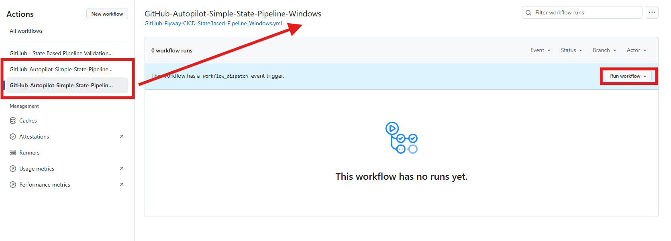Viewport: 671px width, 241px height.
Task: Click into the Filter workflow runs field
Action: point(586,13)
